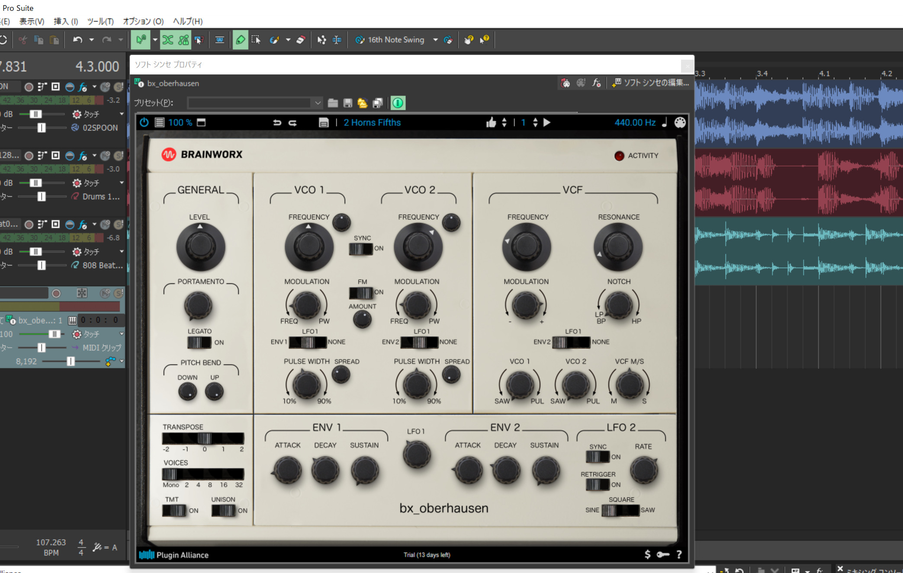Click the FX chain icon in synth properties
The height and width of the screenshot is (573, 903).
point(597,83)
